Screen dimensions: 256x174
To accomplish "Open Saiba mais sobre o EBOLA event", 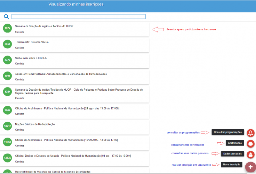I will click(31, 58).
